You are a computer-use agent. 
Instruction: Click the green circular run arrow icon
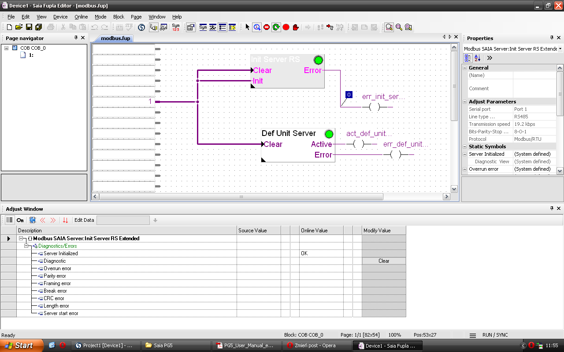coord(276,27)
